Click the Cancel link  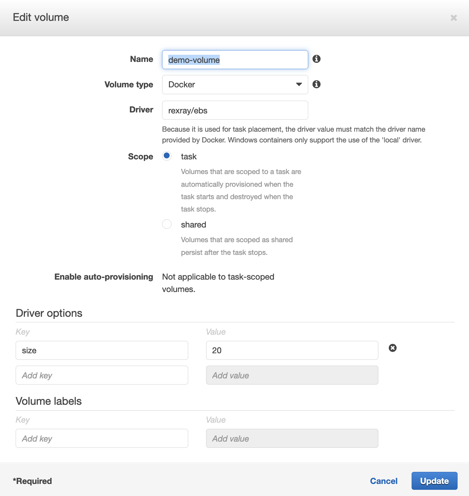coord(384,481)
